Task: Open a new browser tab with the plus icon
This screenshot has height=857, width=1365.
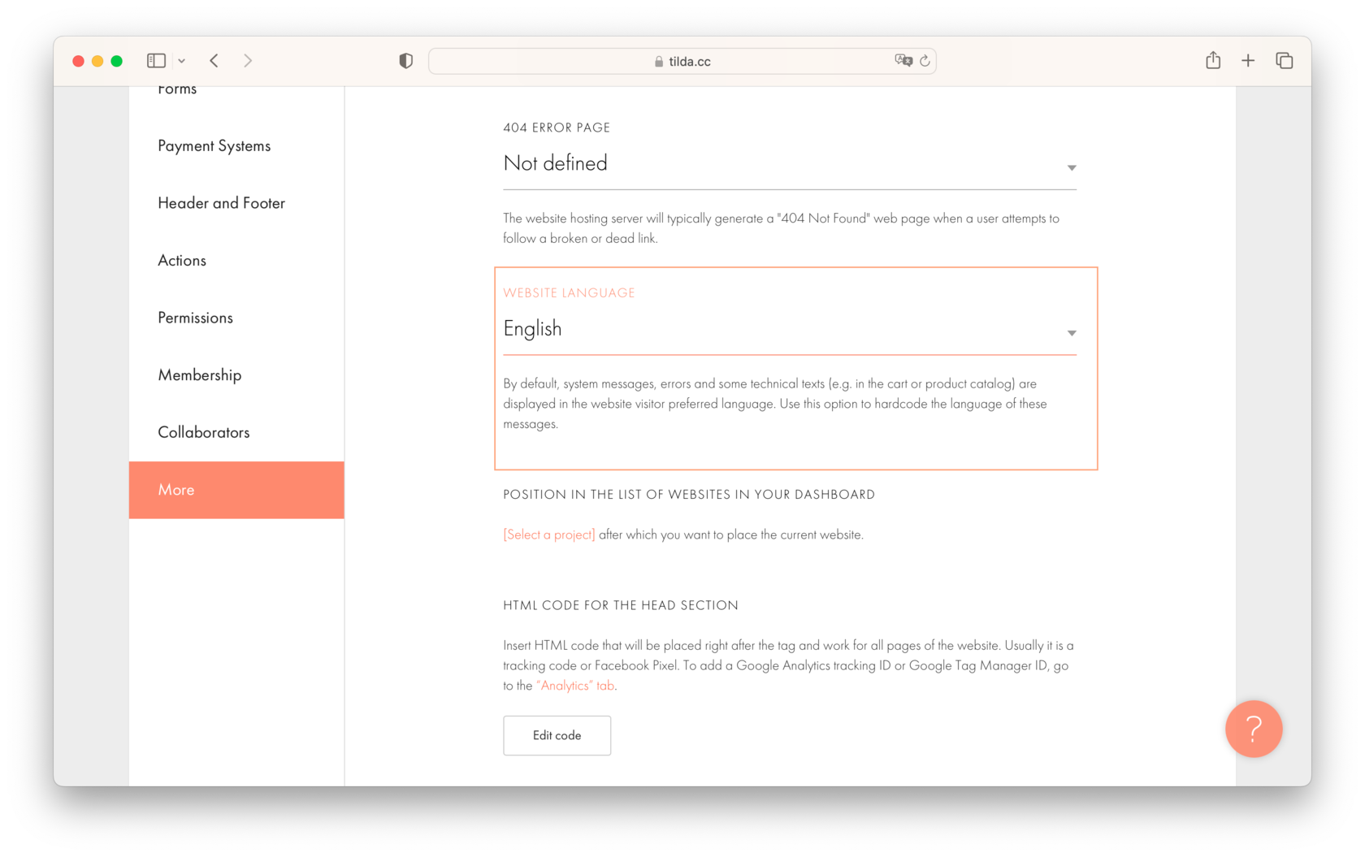Action: tap(1248, 60)
